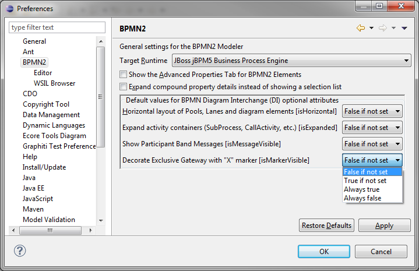The height and width of the screenshot is (271, 419).
Task: Select Ant in preferences tree
Action: [29, 52]
